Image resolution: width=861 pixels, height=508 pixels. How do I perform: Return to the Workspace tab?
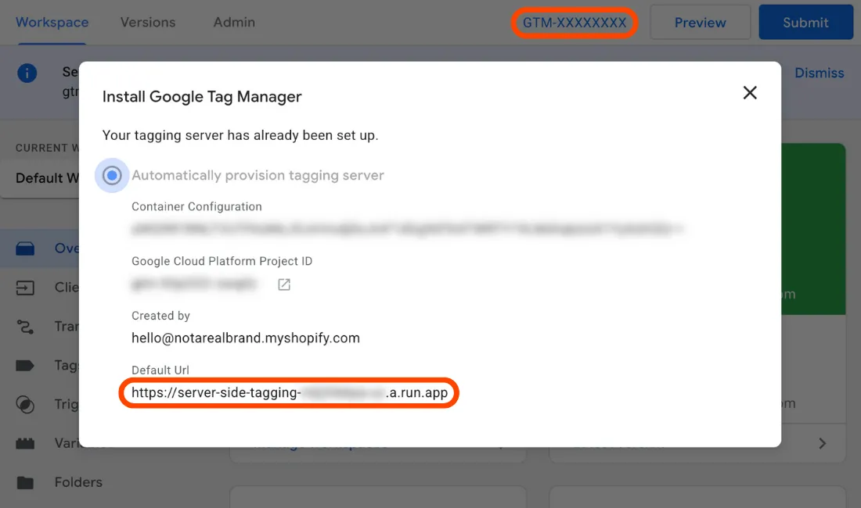coord(52,22)
